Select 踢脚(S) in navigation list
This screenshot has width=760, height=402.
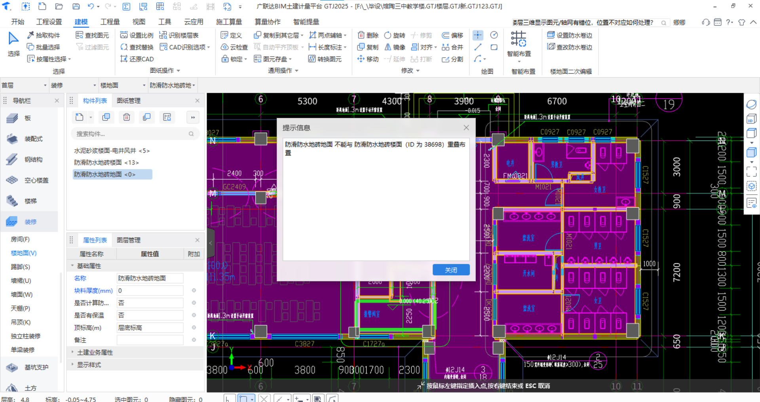[x=20, y=267]
